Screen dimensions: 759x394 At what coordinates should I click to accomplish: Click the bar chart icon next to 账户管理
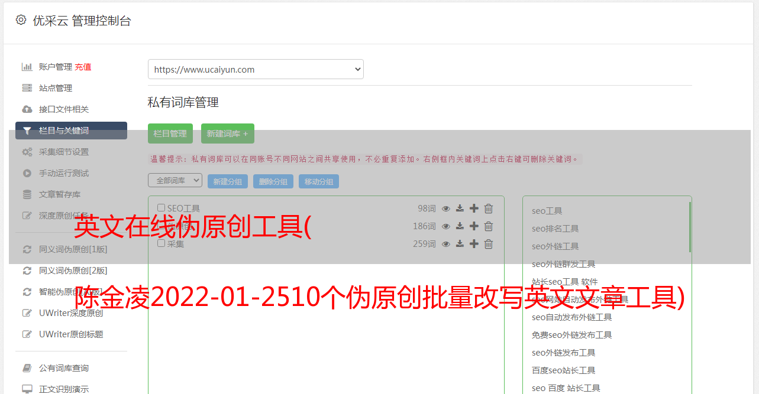(27, 67)
